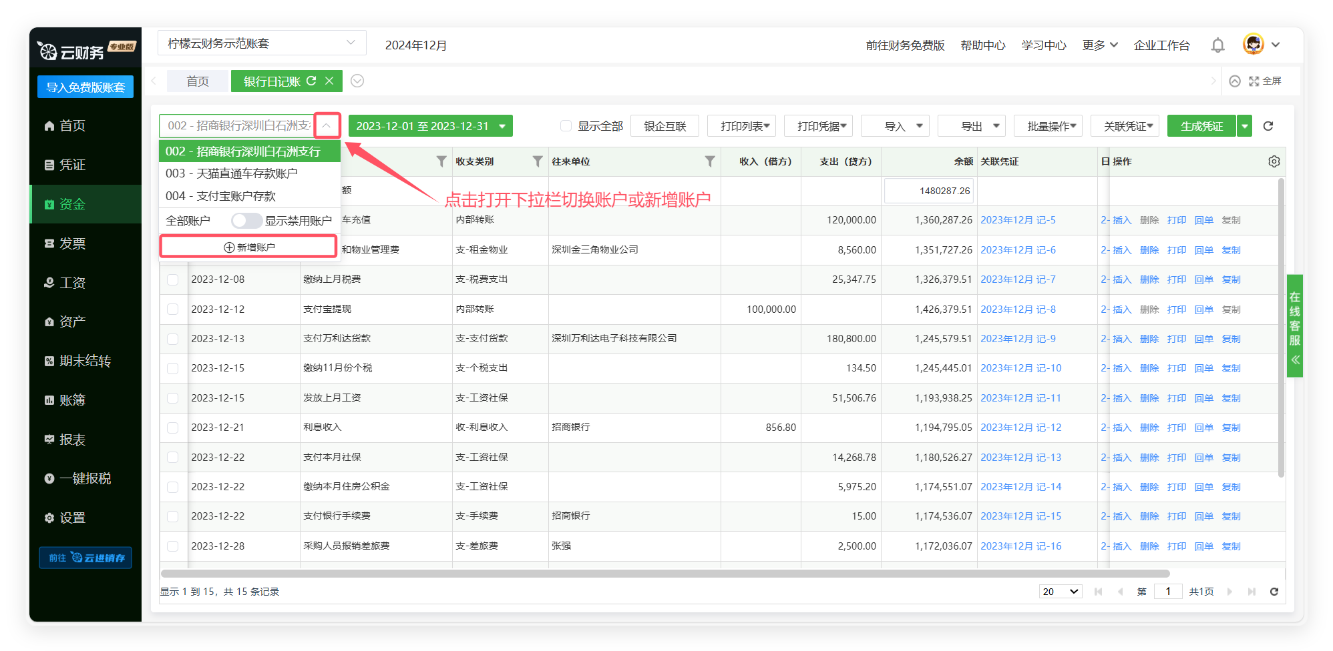The image size is (1333, 651).
Task: Click the pagination refresh icon at bottom
Action: pyautogui.click(x=1274, y=592)
